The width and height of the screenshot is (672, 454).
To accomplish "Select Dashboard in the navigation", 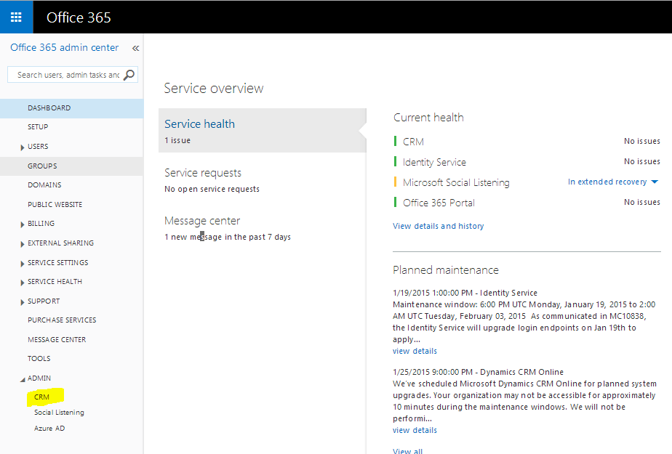I will (49, 108).
